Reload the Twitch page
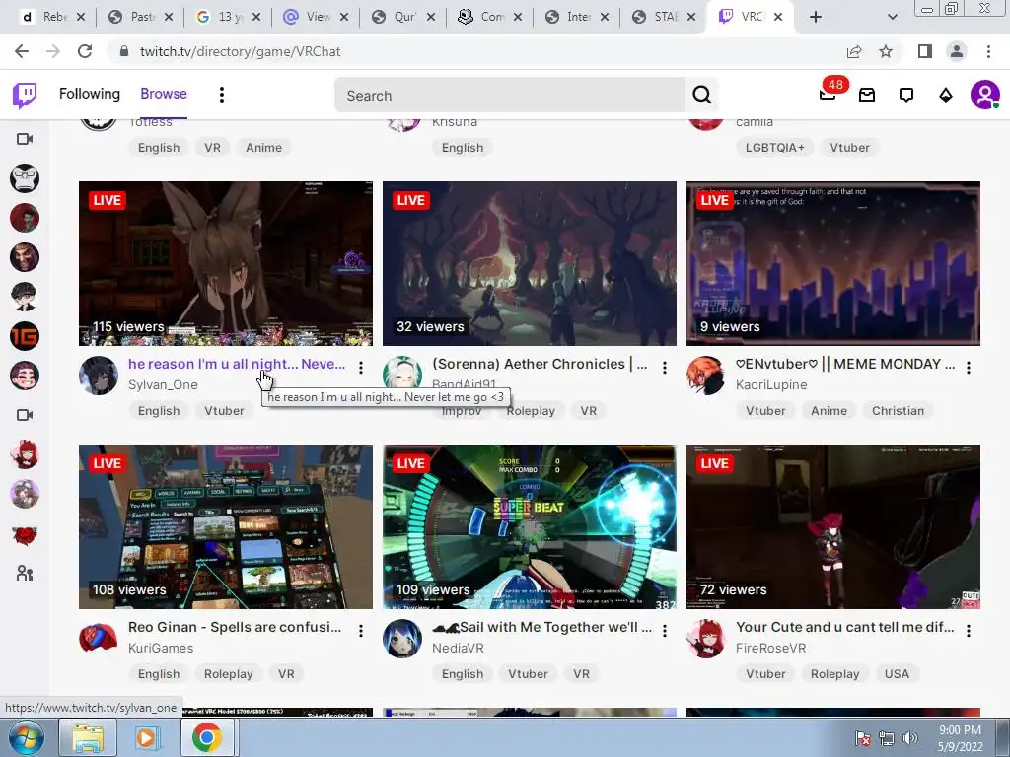Viewport: 1010px width, 757px height. 85,51
